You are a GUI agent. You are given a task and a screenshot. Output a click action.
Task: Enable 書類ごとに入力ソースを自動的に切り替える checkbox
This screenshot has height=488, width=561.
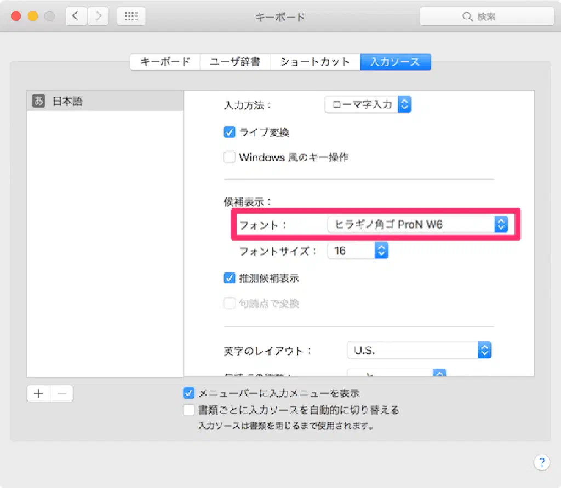[189, 410]
